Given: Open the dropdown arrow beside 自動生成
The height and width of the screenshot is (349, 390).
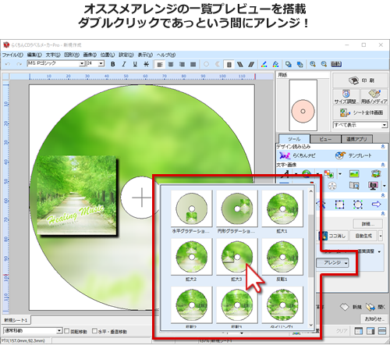Looking at the screenshot, I should click(381, 236).
